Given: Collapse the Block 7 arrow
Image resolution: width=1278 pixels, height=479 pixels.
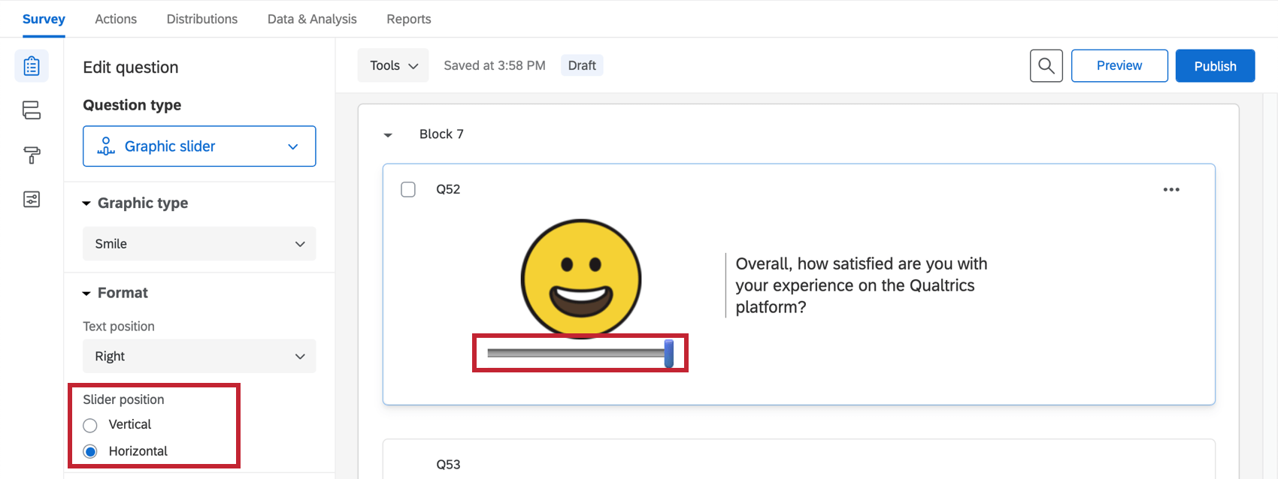Looking at the screenshot, I should pos(388,135).
